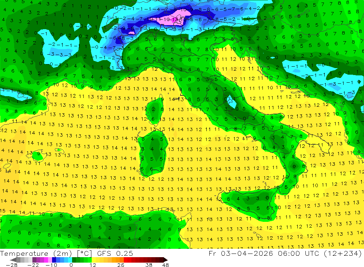The image size is (364, 267).
Task: Click the -22 legend label
Action: tap(33, 265)
